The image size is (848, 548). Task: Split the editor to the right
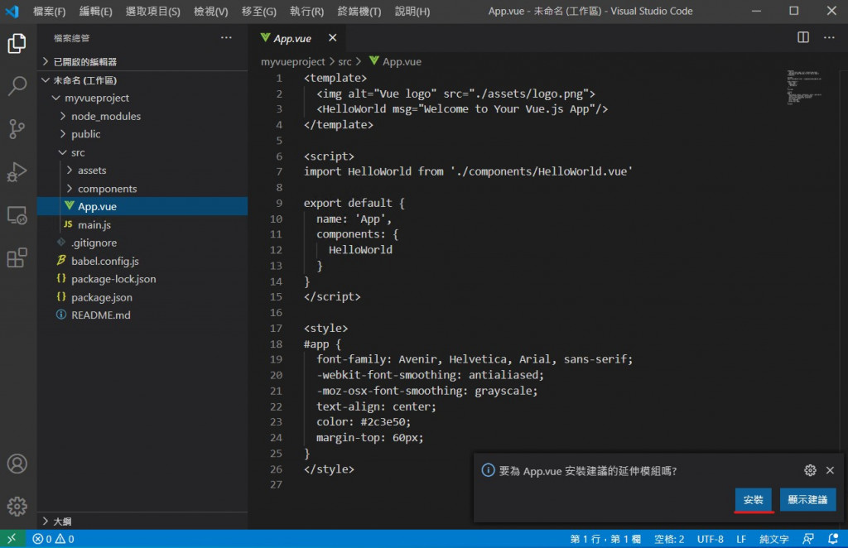(803, 37)
